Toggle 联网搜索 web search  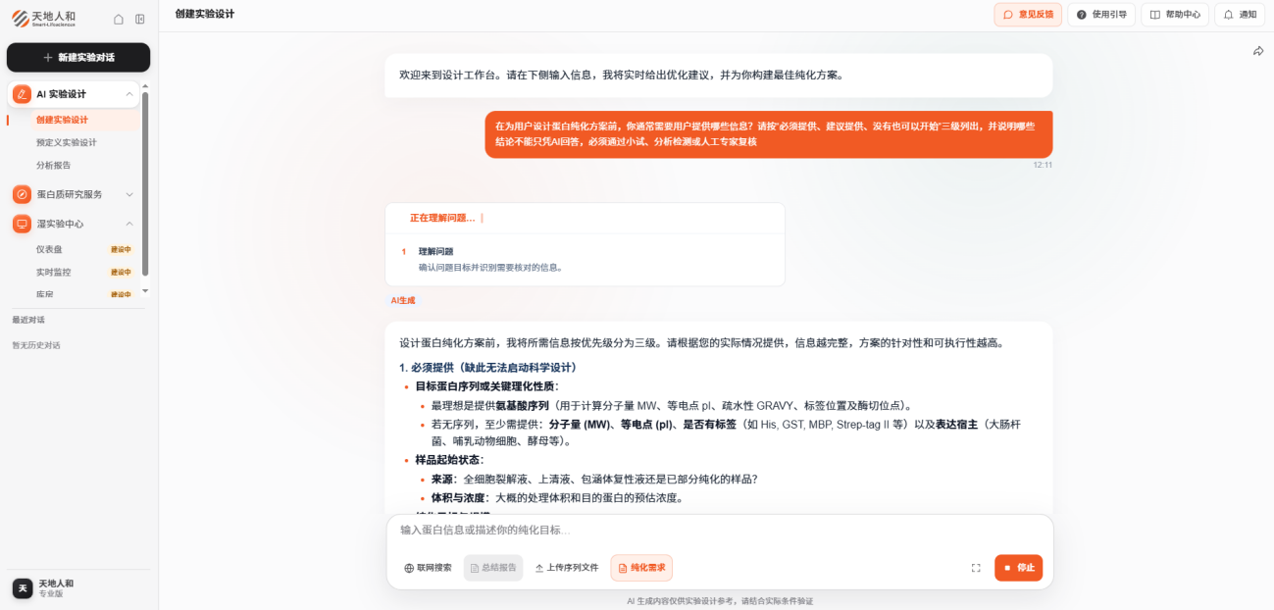(x=428, y=568)
